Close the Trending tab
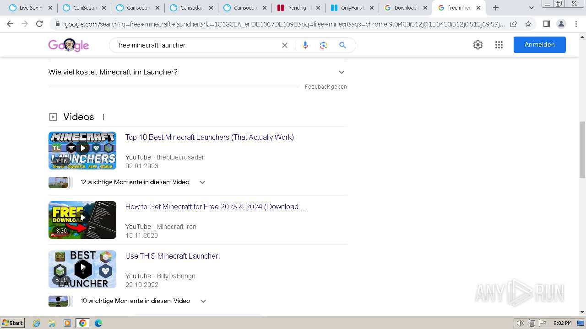This screenshot has width=586, height=329. coord(318,8)
